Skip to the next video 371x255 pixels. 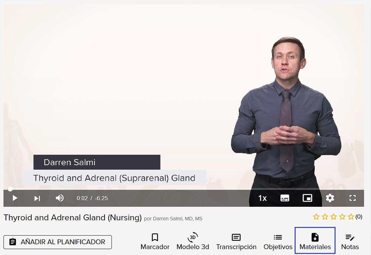point(37,198)
